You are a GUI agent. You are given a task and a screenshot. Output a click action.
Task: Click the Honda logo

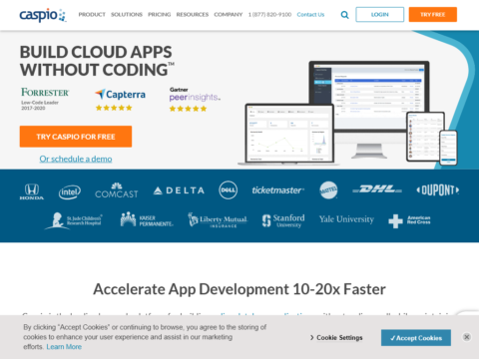(32, 191)
